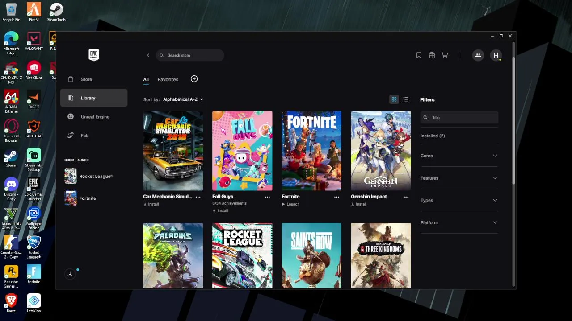This screenshot has width=572, height=321.
Task: Open Streamlabs Desktop shortcut
Action: click(x=34, y=160)
